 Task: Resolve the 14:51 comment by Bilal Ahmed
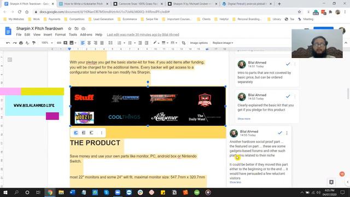[288, 64]
